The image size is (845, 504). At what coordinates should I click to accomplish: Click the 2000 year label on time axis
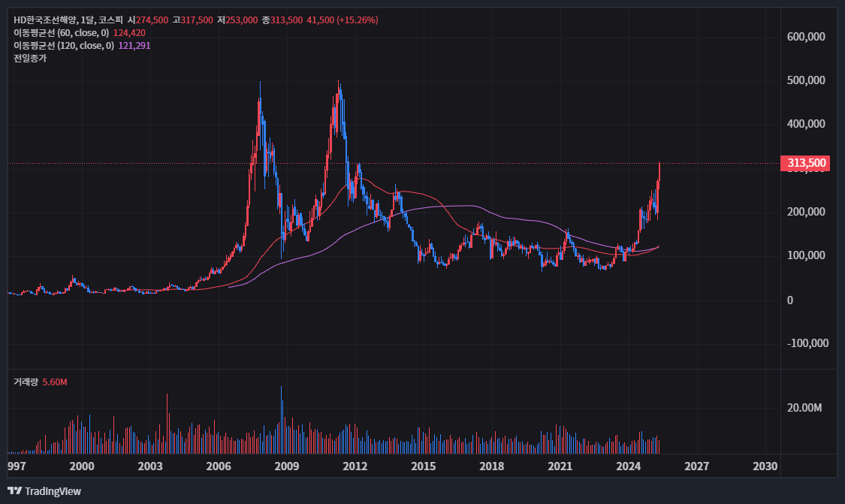click(82, 466)
